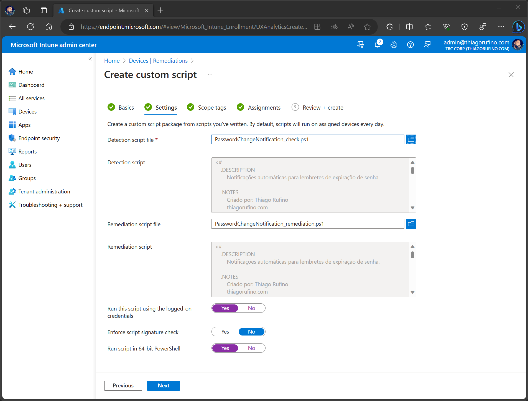Open the shield security icon in toolbar

465,27
